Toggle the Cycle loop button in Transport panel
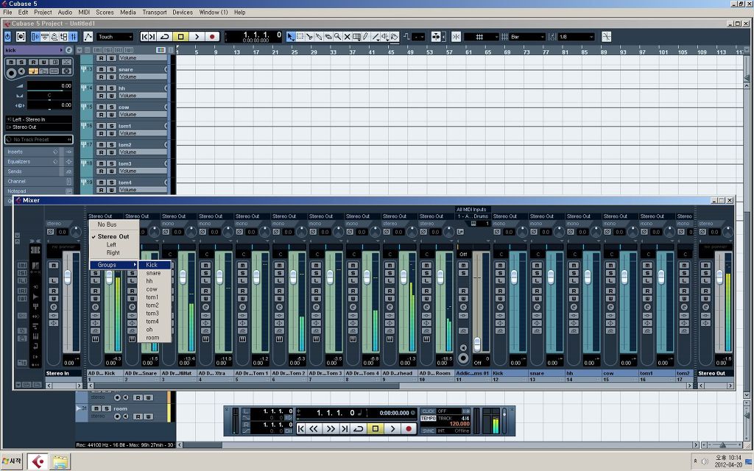Screen dimensions: 754x471 coord(359,428)
